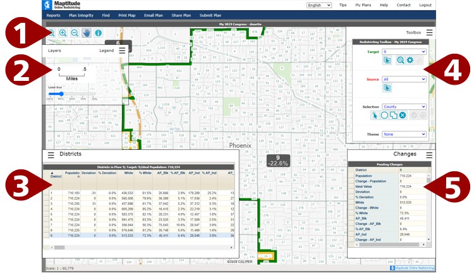
Task: Choose select-by-circle tool
Action: (x=384, y=115)
